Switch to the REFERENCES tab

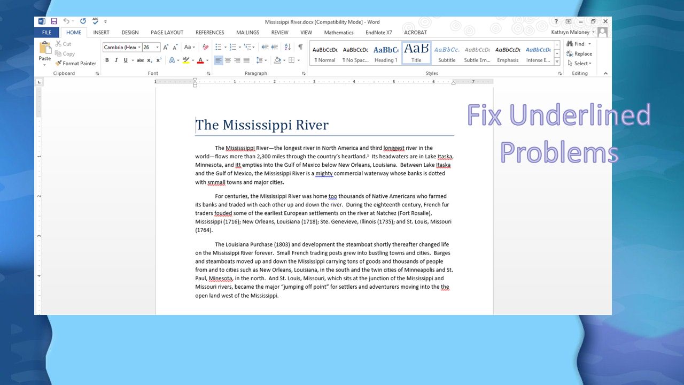(210, 33)
